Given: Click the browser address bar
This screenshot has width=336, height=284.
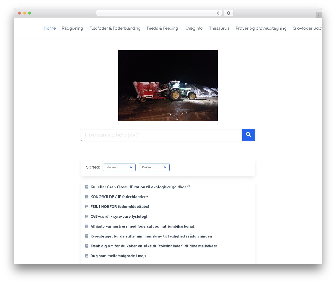Looking at the screenshot, I should 159,13.
